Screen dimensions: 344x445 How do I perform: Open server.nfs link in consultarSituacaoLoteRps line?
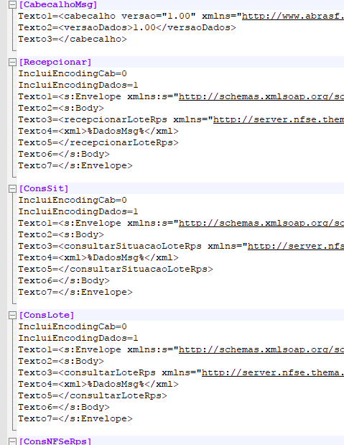(296, 247)
